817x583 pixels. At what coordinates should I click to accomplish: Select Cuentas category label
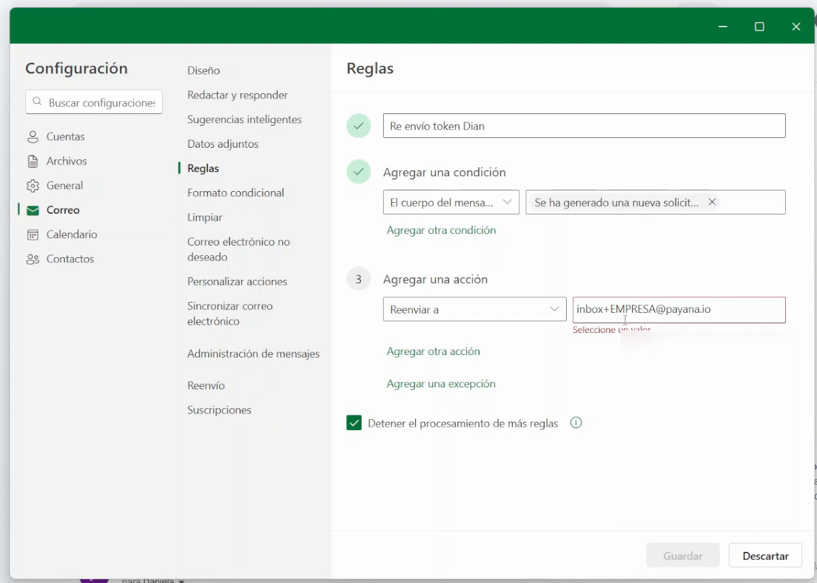[65, 137]
